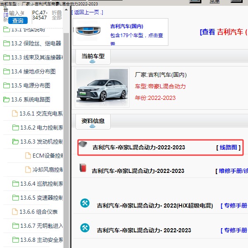
Task: Click folder icon of 13.5 电源分布图
Action: point(7,85)
